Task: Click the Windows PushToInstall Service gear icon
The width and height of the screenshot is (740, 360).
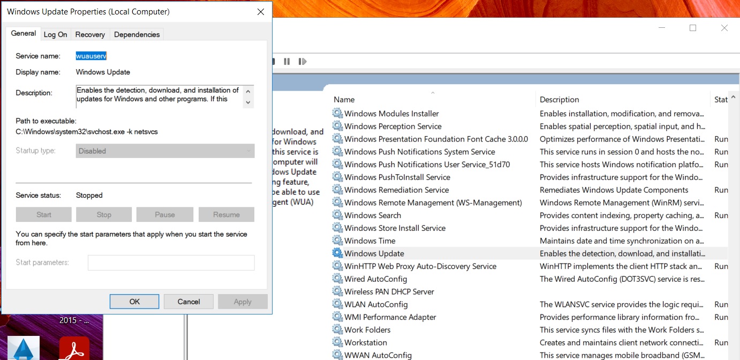Action: point(337,177)
